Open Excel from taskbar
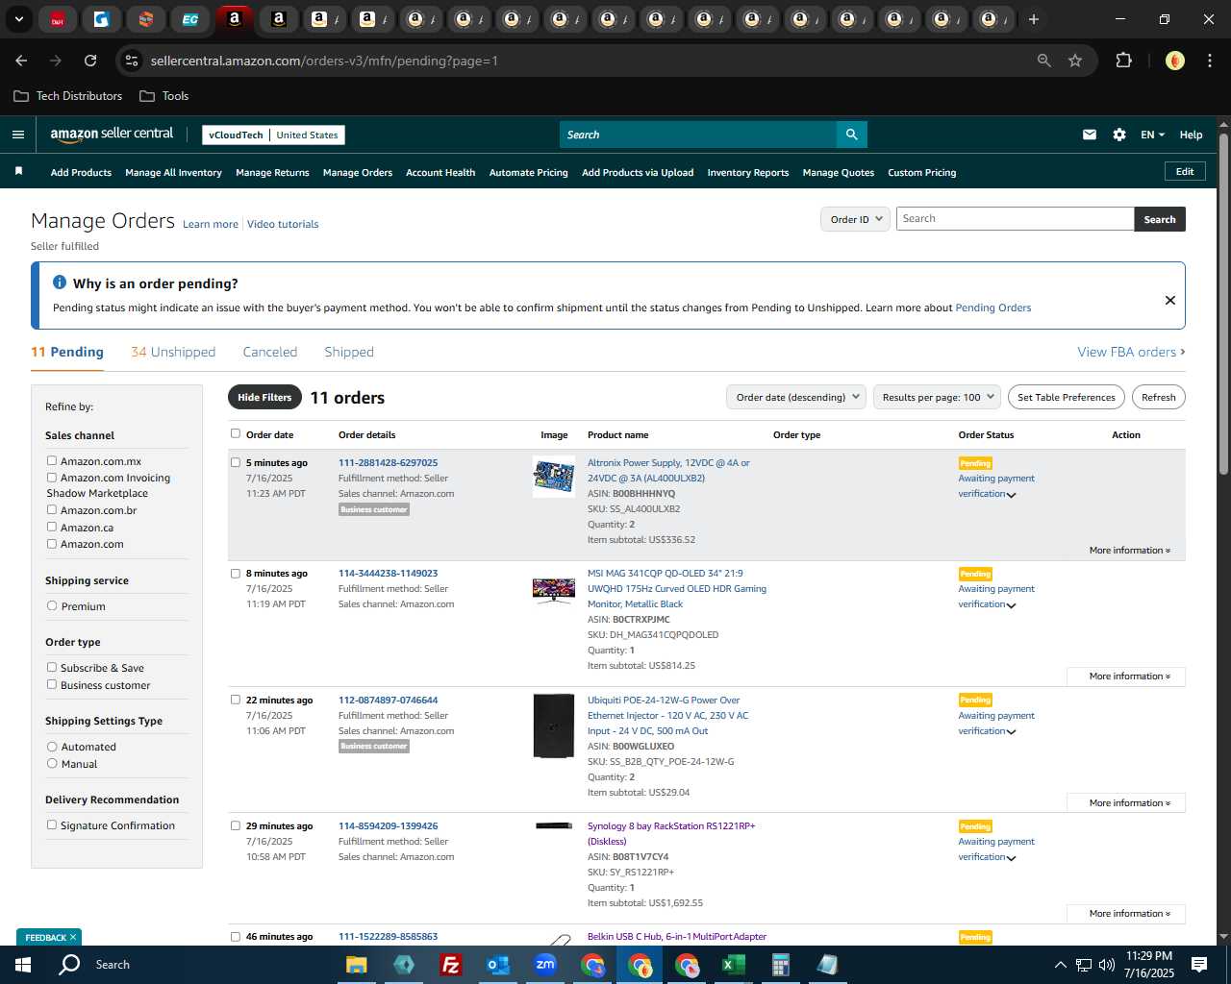This screenshot has width=1231, height=984. pyautogui.click(x=733, y=965)
